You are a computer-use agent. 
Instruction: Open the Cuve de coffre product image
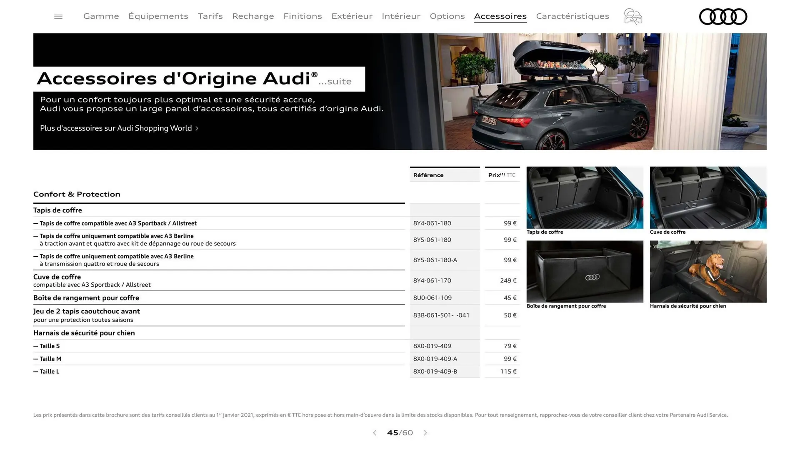(708, 197)
